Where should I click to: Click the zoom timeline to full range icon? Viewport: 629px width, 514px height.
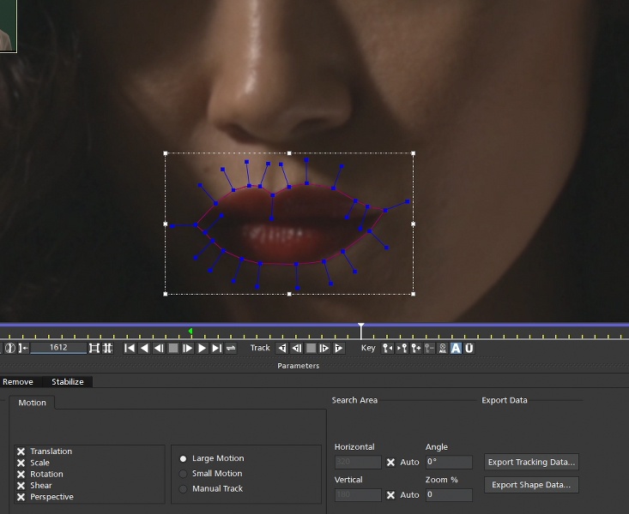(94, 348)
